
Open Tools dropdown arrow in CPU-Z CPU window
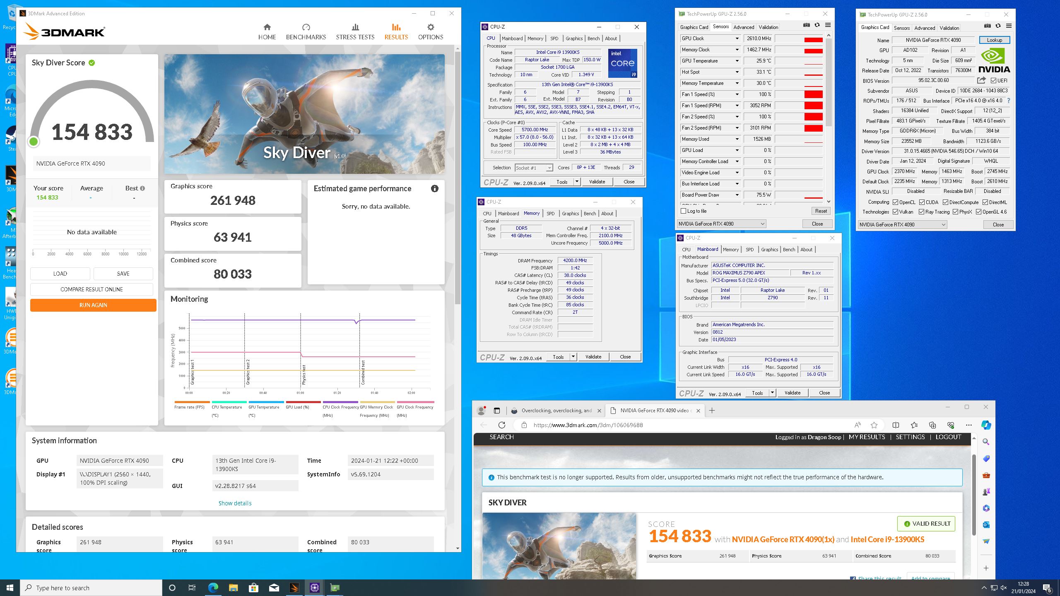tap(577, 182)
